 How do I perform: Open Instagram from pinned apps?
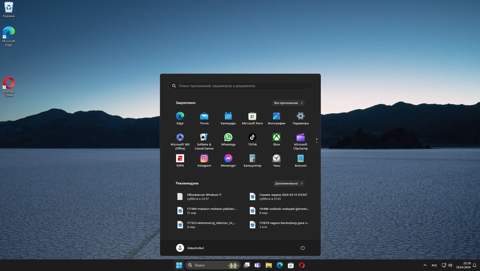(x=204, y=161)
